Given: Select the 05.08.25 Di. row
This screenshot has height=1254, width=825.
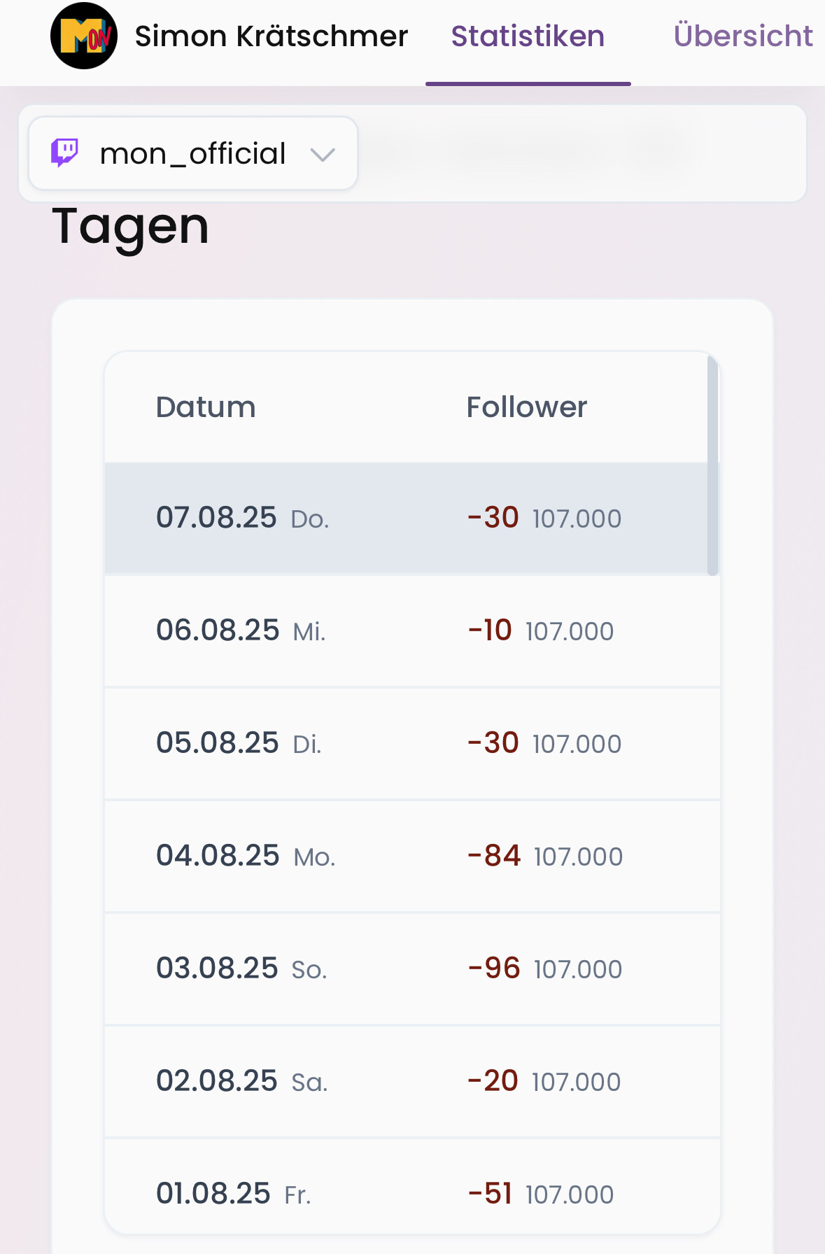Looking at the screenshot, I should pyautogui.click(x=412, y=744).
